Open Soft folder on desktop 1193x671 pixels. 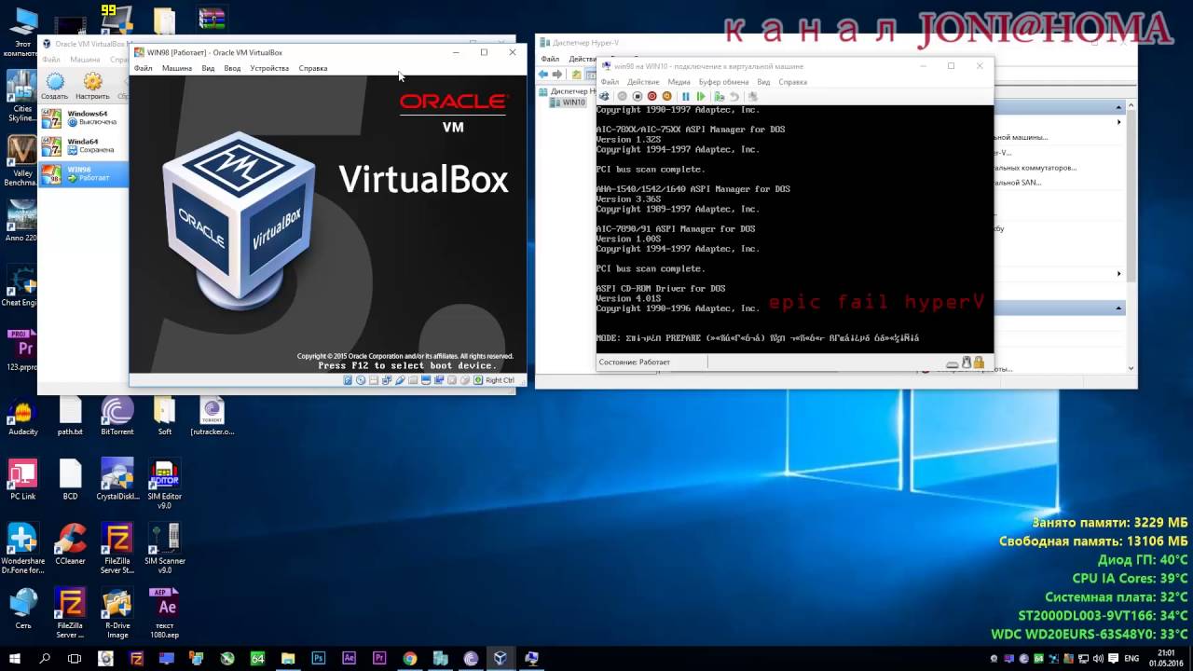pyautogui.click(x=164, y=417)
